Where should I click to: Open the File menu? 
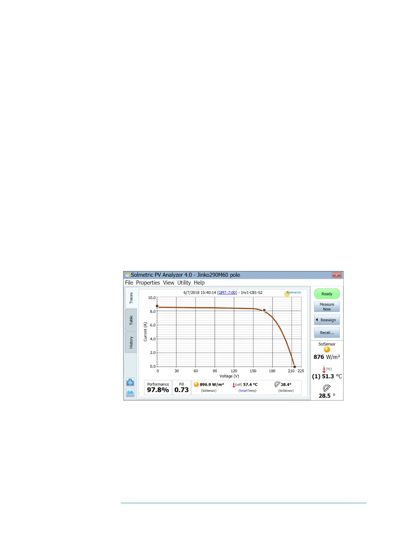[129, 283]
